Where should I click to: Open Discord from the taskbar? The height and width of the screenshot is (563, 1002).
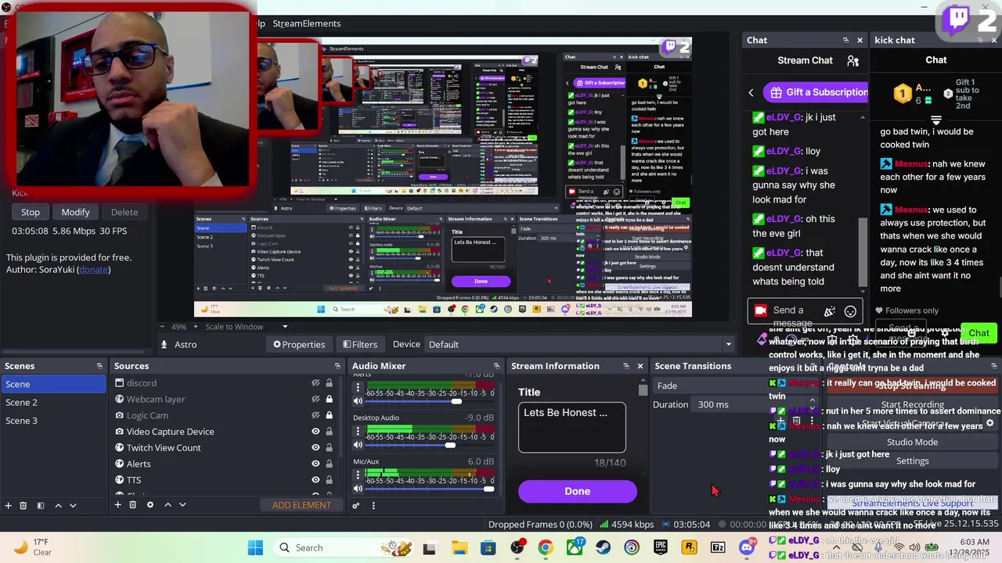(747, 547)
